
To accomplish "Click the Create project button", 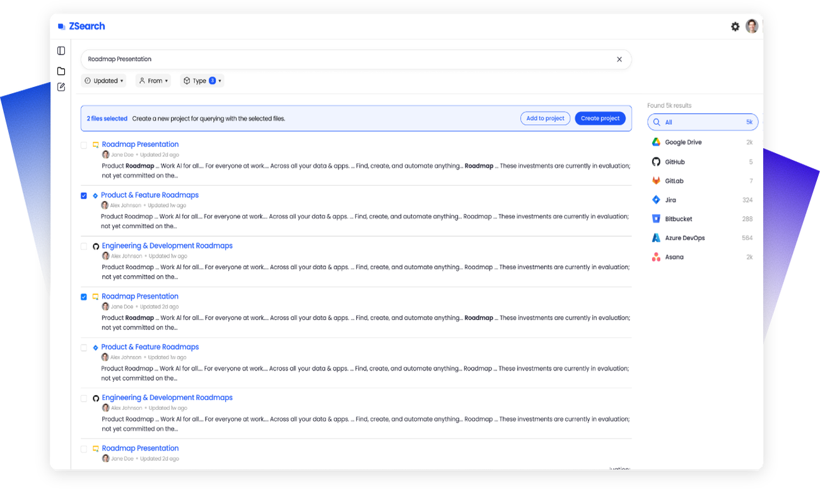I will click(600, 118).
